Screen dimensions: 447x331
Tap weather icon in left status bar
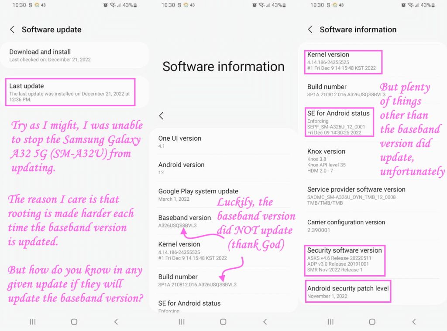[37, 5]
